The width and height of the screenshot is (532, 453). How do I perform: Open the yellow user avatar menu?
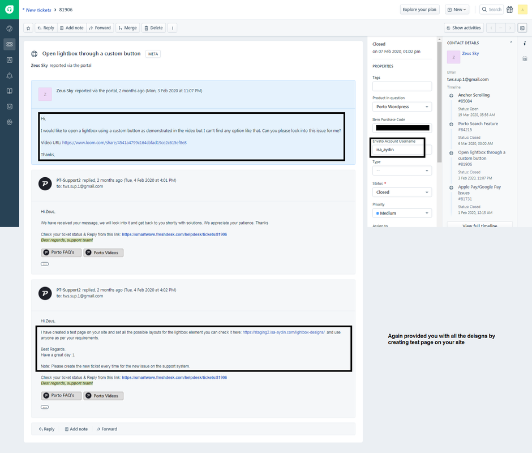(522, 10)
